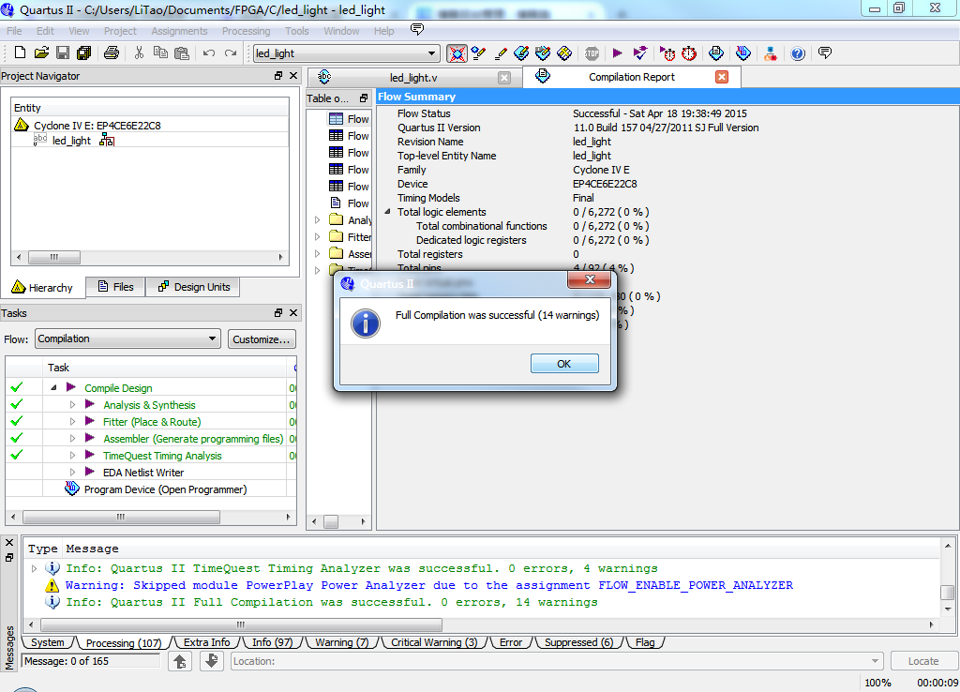Open the Suppressed (6) messages tab

tap(578, 642)
